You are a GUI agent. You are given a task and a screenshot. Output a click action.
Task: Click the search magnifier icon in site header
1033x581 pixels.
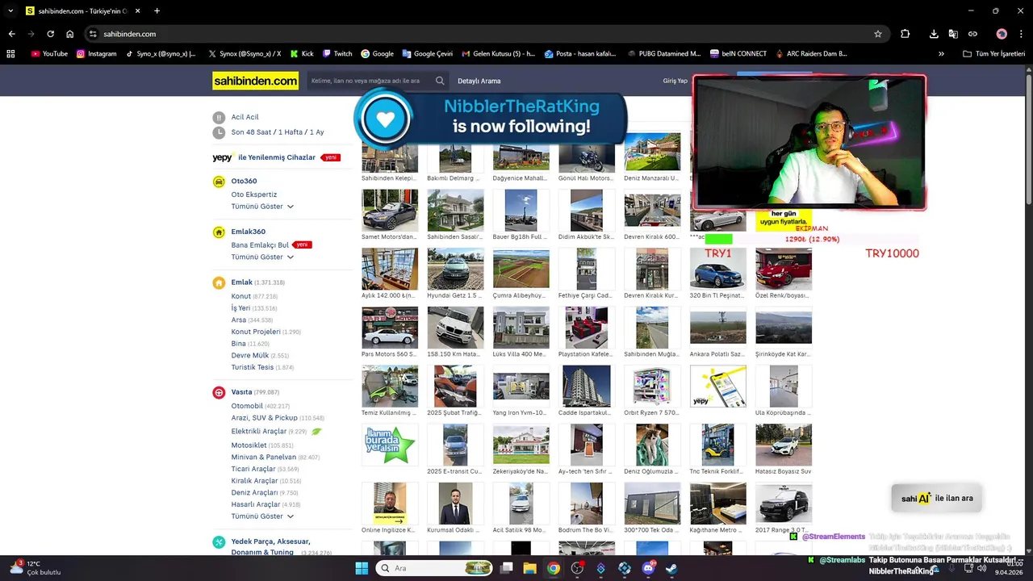pyautogui.click(x=440, y=81)
